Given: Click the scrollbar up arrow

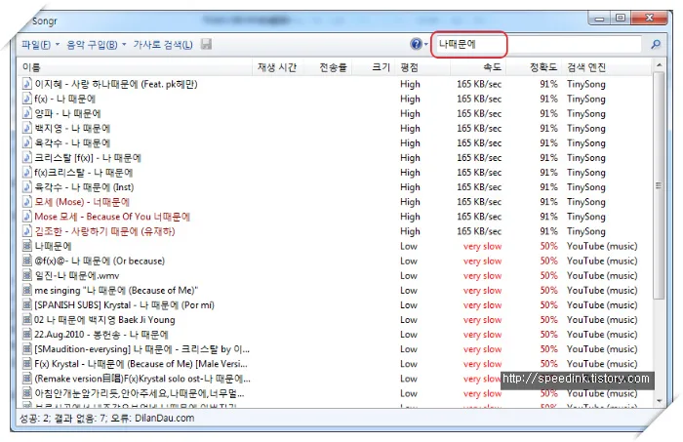Looking at the screenshot, I should tap(659, 65).
